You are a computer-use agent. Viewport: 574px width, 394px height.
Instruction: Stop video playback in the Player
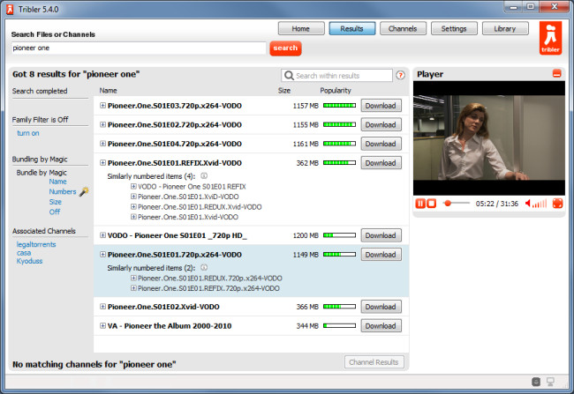(x=432, y=204)
